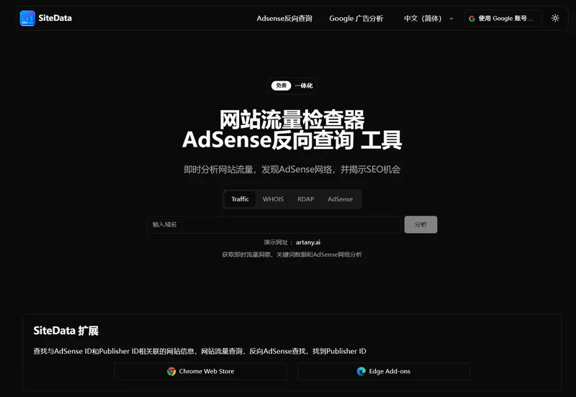
Task: Click the artany.ai demo site link
Action: coord(308,242)
